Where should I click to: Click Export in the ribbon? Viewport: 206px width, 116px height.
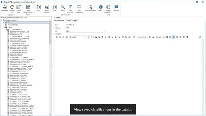[55, 8]
